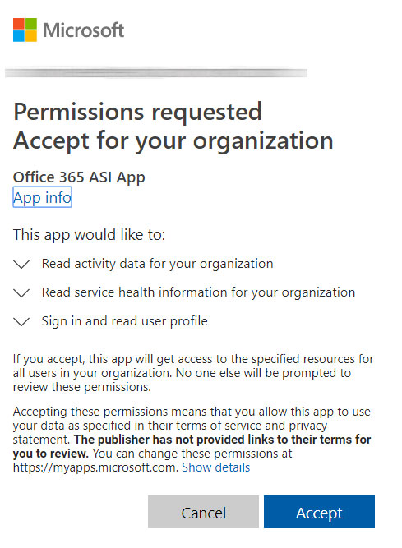Expand the Read activity data chevron
Viewport: 402px width, 548px height.
[21, 265]
